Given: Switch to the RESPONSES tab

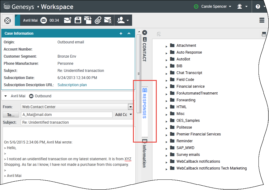Looking at the screenshot, I should (144, 104).
